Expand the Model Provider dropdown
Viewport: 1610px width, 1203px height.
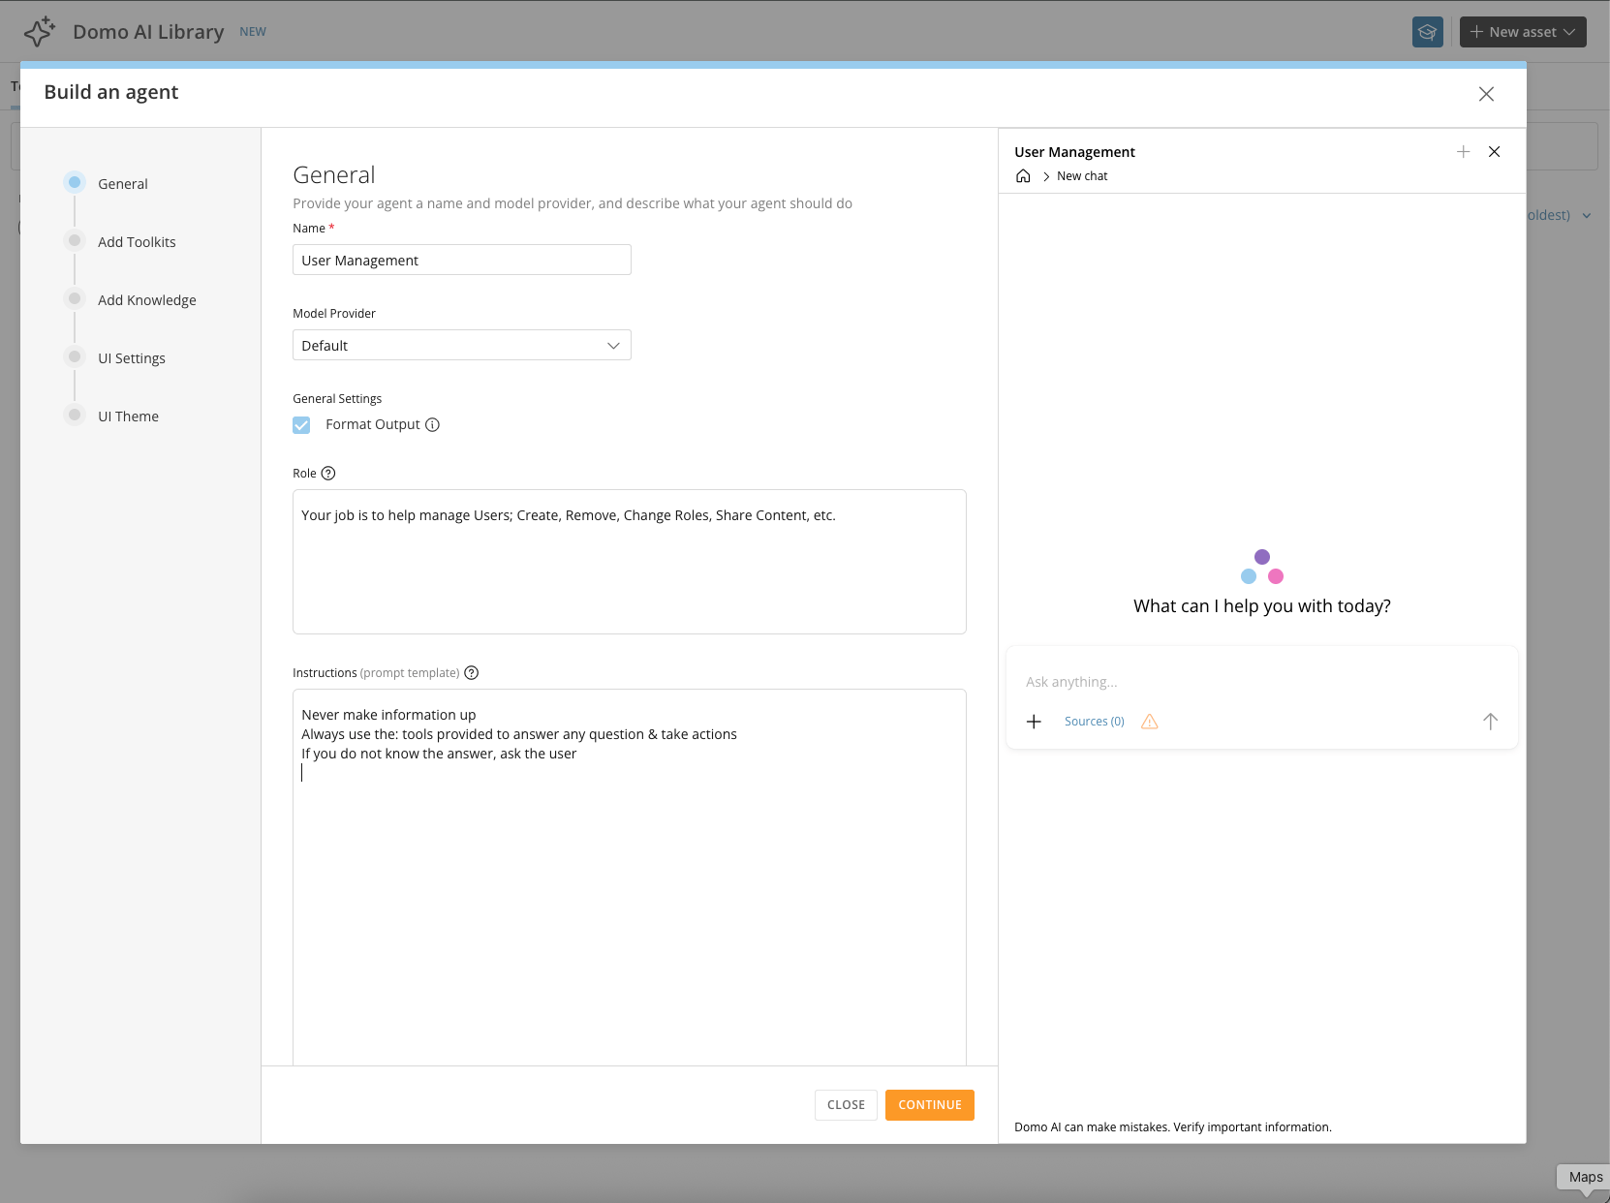click(x=462, y=345)
